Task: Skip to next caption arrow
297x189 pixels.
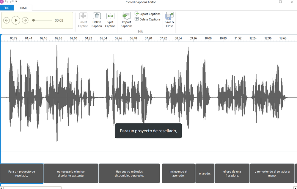Action: 25,20
